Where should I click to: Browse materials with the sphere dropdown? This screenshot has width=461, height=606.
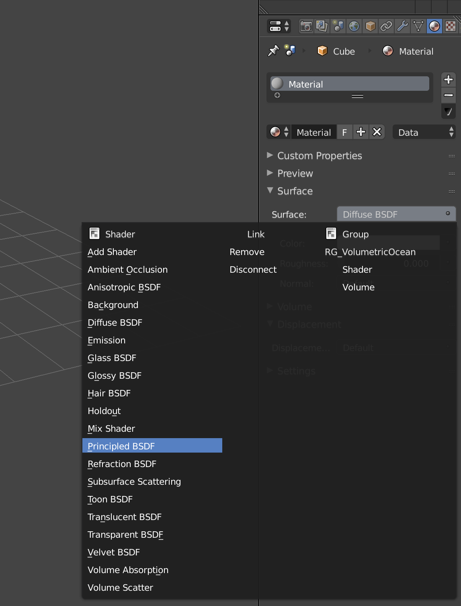(279, 132)
